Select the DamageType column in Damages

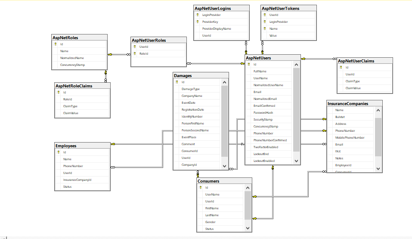pos(197,89)
